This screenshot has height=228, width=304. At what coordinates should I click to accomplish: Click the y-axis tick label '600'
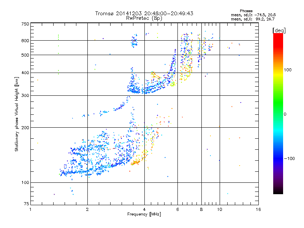(25, 41)
